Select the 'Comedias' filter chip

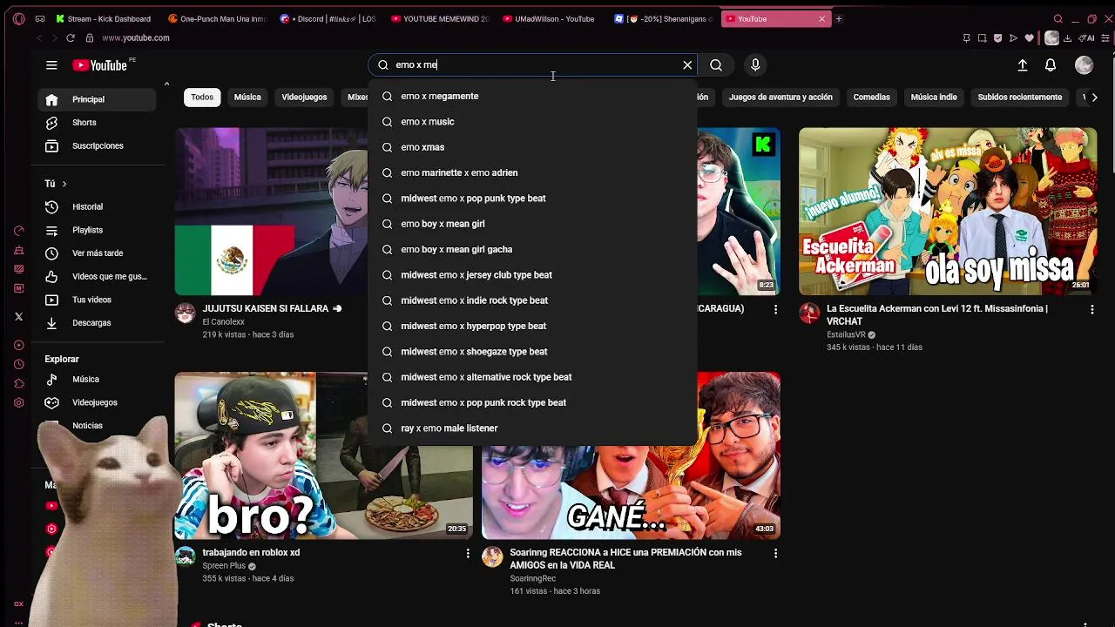tap(871, 98)
